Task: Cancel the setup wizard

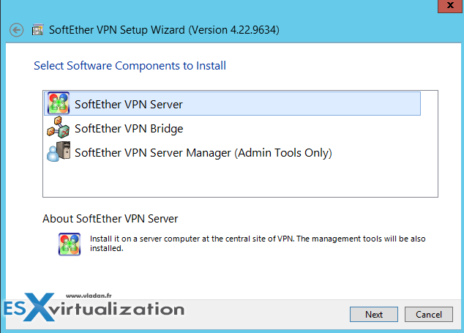Action: pyautogui.click(x=428, y=314)
